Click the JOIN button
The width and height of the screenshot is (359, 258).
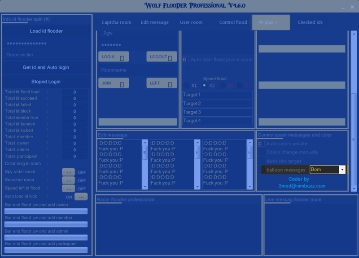coord(114,83)
